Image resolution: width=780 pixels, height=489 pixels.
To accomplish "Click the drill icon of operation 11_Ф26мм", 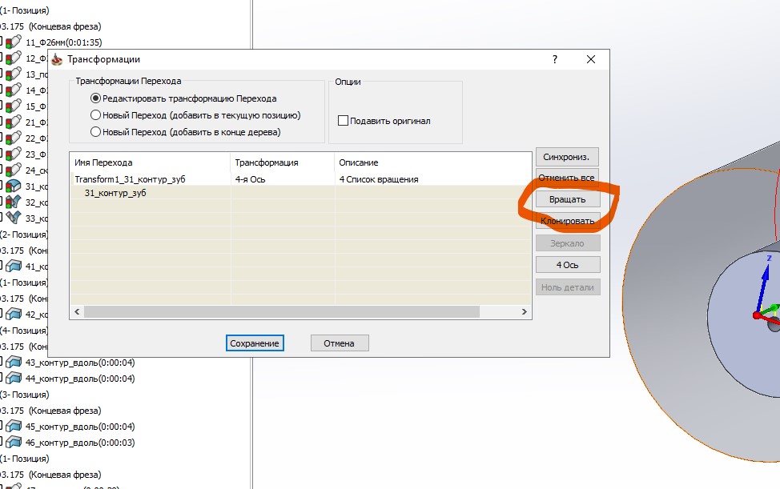I will [x=14, y=42].
